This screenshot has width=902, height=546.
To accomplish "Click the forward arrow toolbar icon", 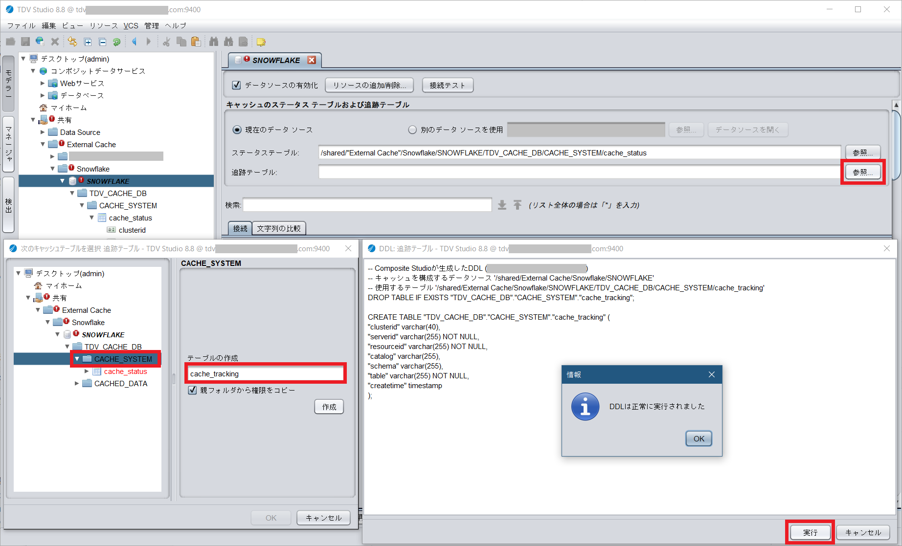I will (x=149, y=42).
